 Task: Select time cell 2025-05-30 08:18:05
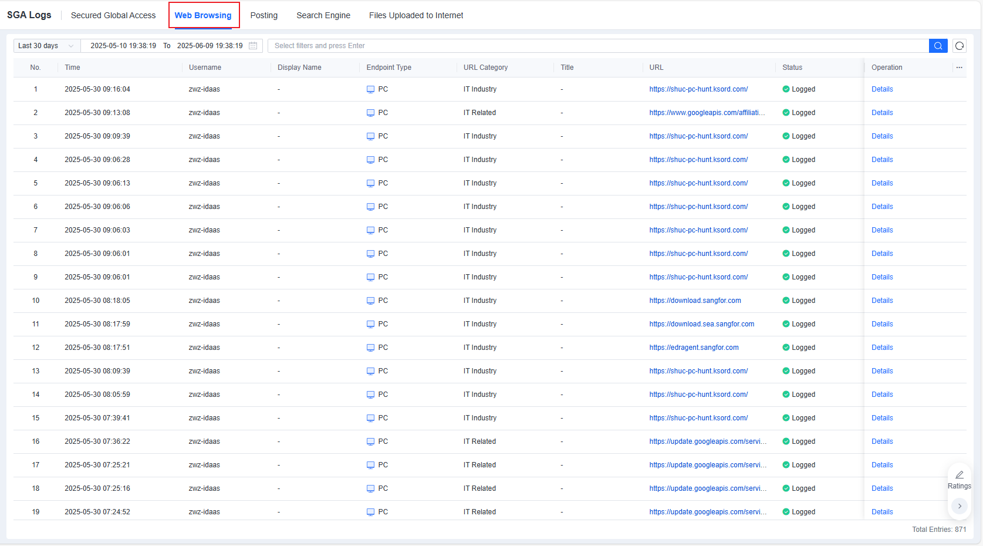pos(97,301)
